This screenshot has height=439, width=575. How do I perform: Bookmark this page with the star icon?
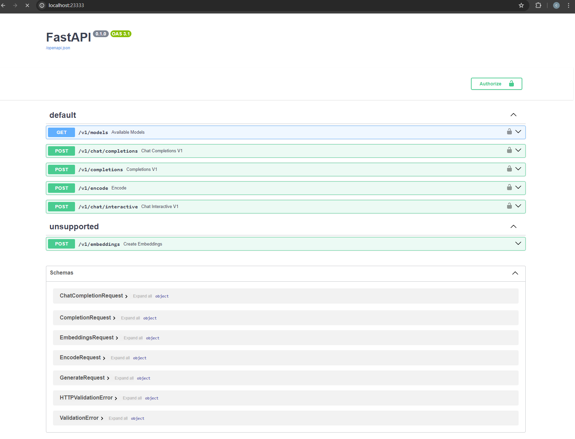coord(521,5)
